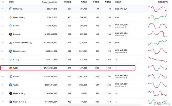This screenshot has width=172, height=106.
Task: Open the bitFlyer exchange logo
Action: coord(11,9)
